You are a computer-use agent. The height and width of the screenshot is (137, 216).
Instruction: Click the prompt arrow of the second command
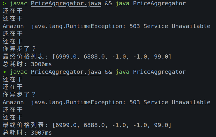(4, 72)
